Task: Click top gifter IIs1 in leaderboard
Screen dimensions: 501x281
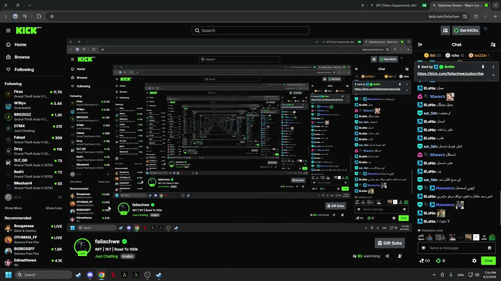Action: point(433,55)
